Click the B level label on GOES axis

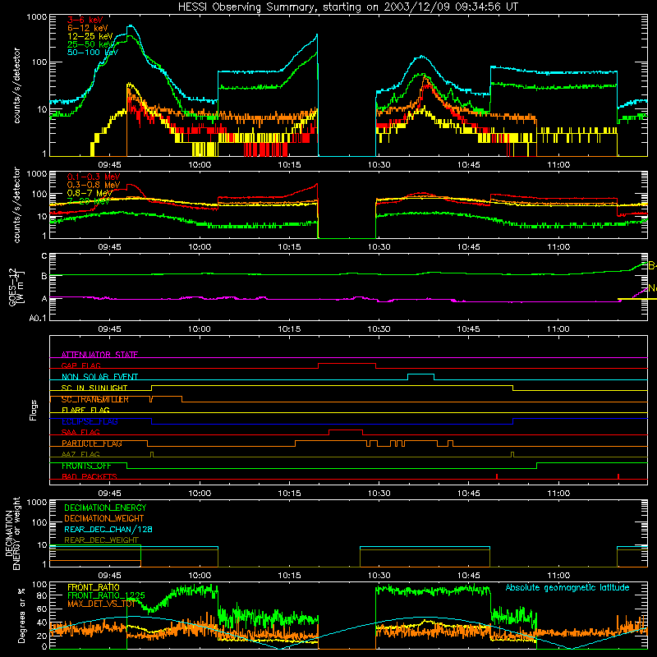(x=44, y=276)
